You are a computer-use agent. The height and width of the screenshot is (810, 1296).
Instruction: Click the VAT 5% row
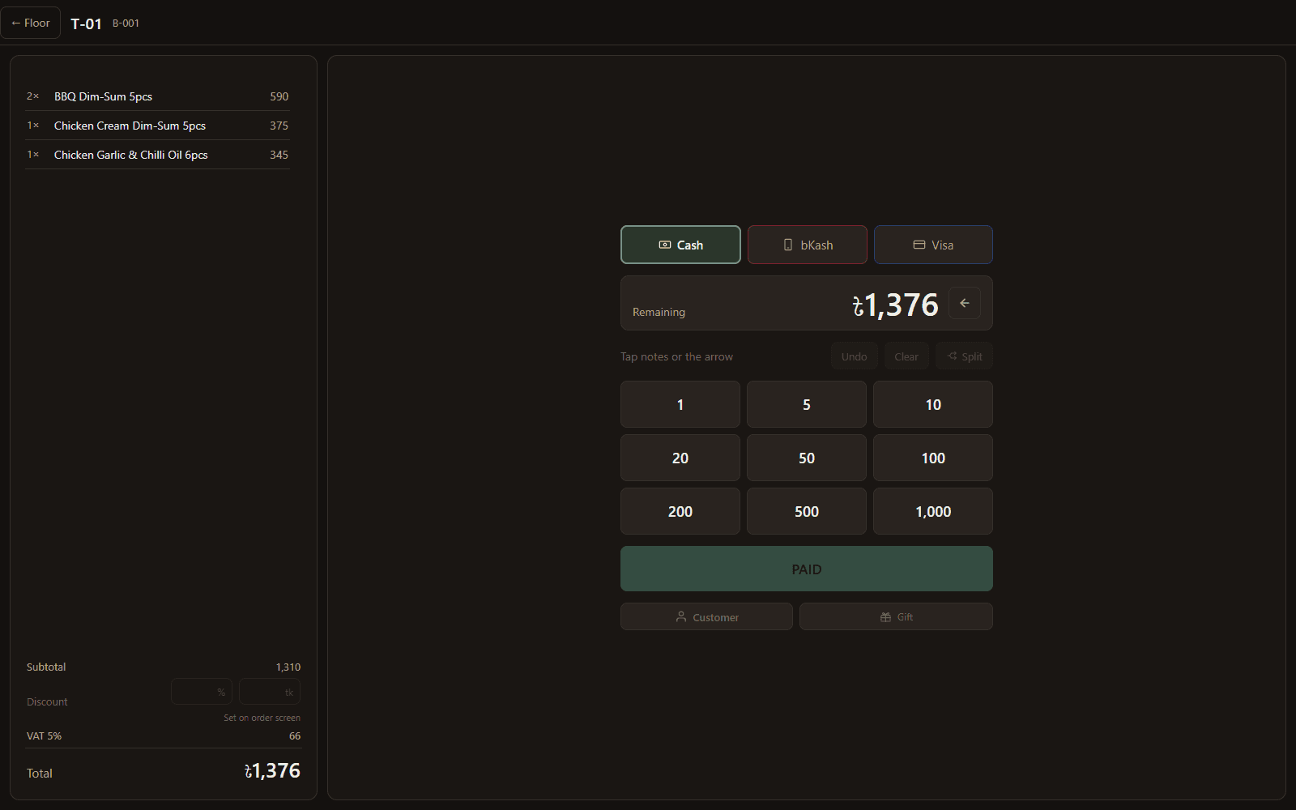(x=164, y=736)
